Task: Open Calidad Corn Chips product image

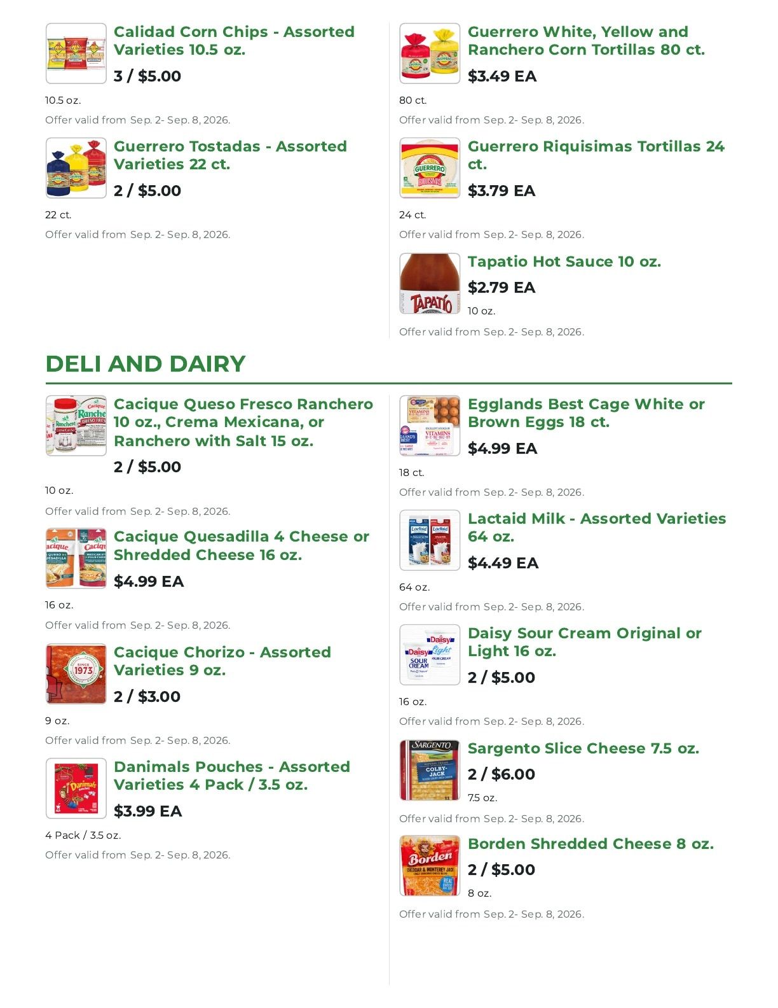Action: [76, 53]
